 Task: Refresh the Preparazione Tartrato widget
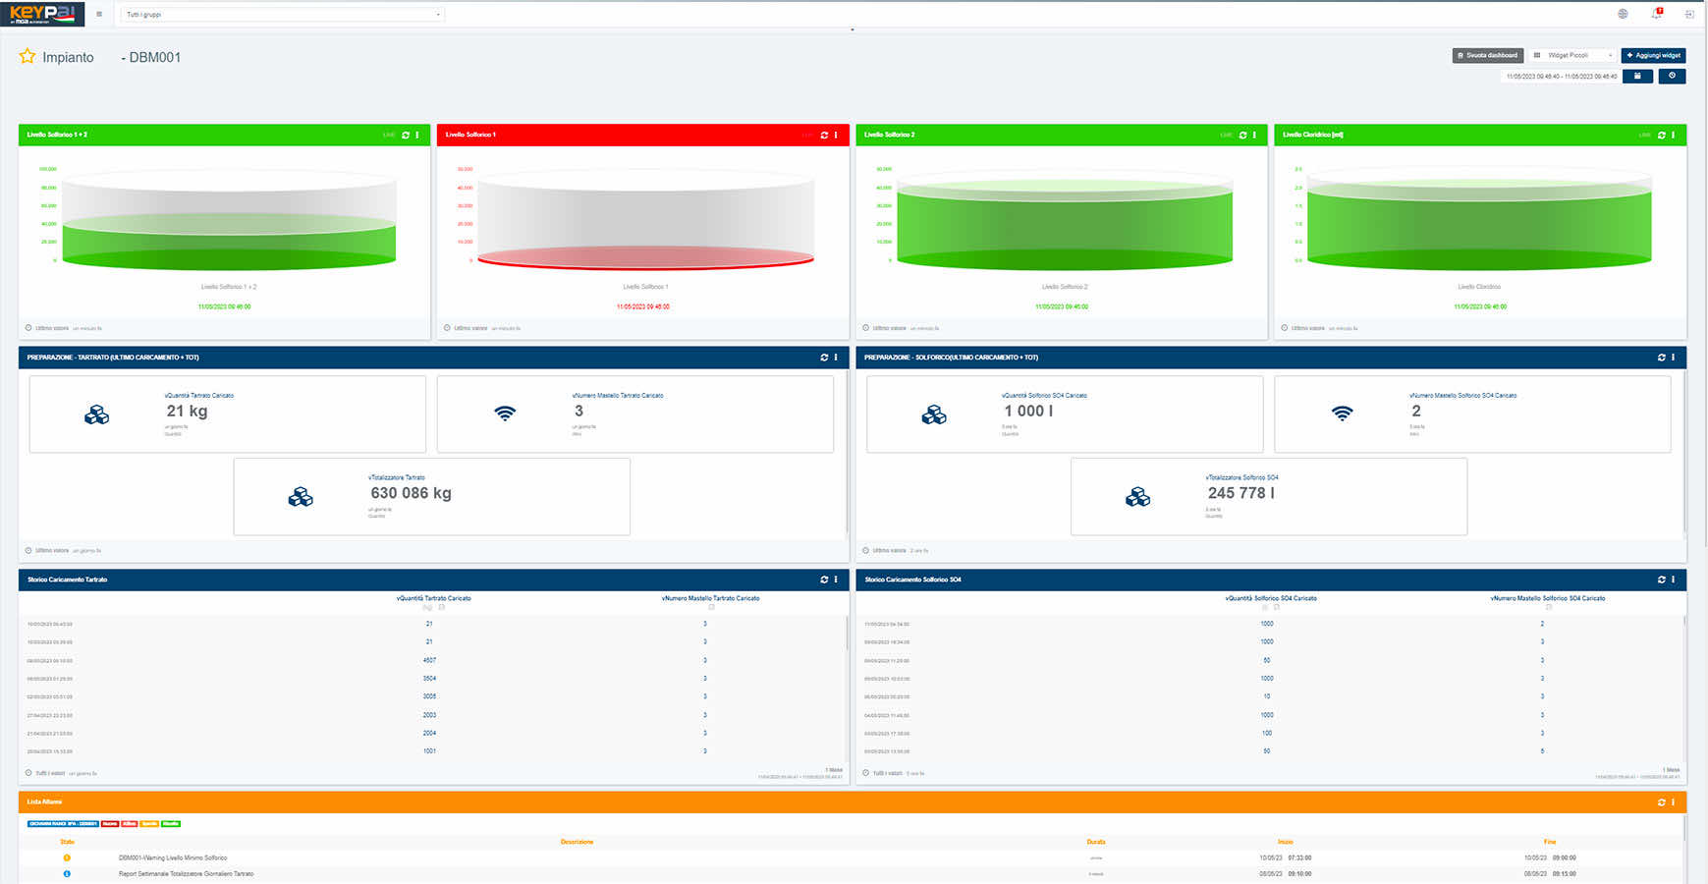(x=824, y=358)
